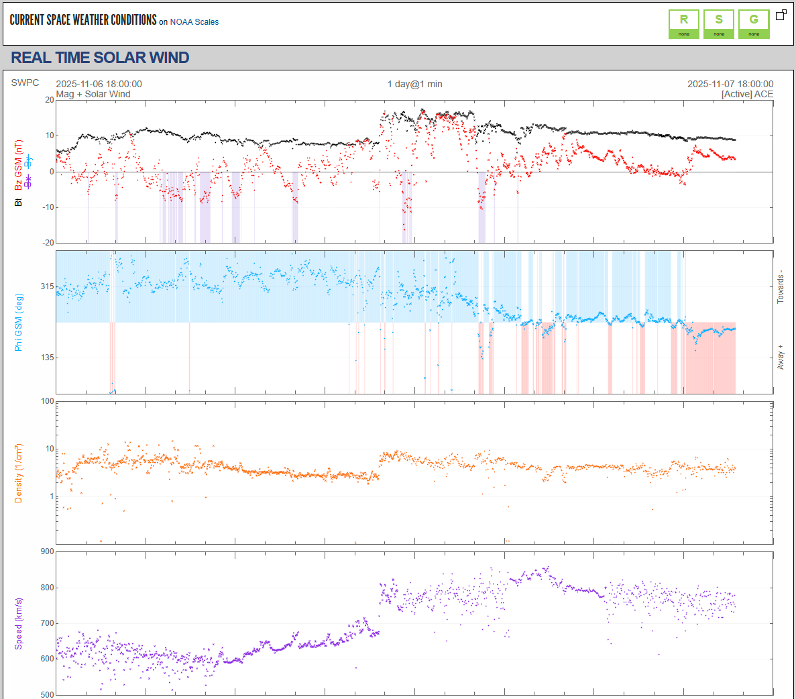Screen dimensions: 796x699
Task: Click the 'Towards -' sector label
Action: pyautogui.click(x=780, y=287)
